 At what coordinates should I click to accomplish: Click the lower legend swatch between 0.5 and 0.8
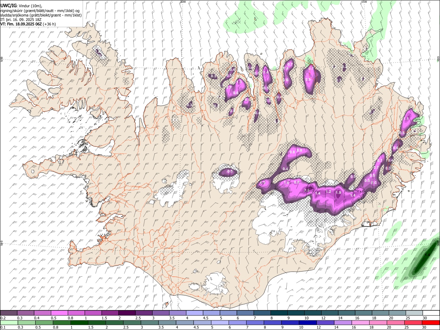pos(44,322)
